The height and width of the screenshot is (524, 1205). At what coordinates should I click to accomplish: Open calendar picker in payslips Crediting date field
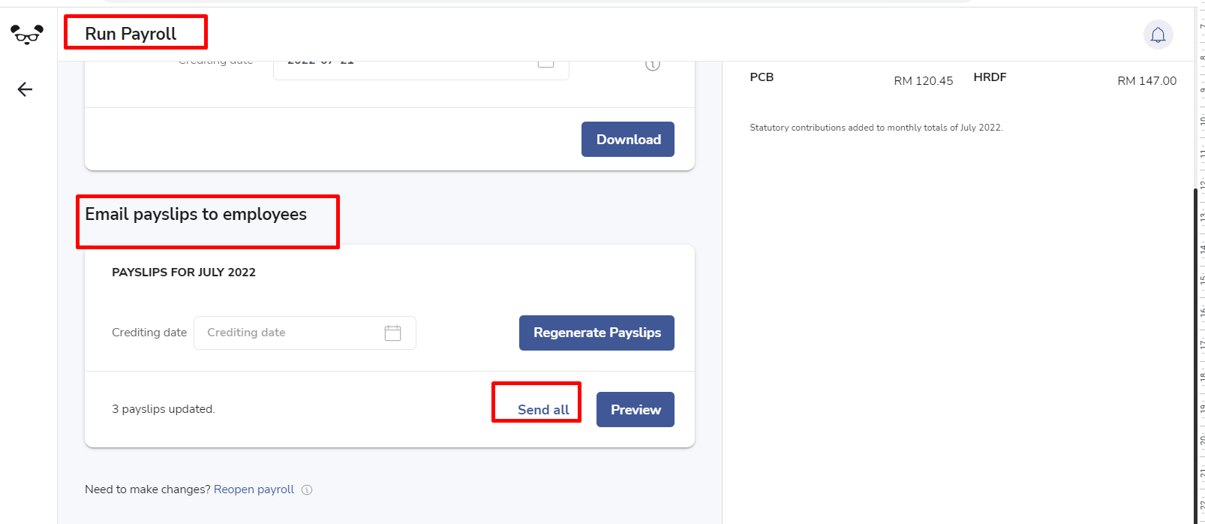click(392, 333)
